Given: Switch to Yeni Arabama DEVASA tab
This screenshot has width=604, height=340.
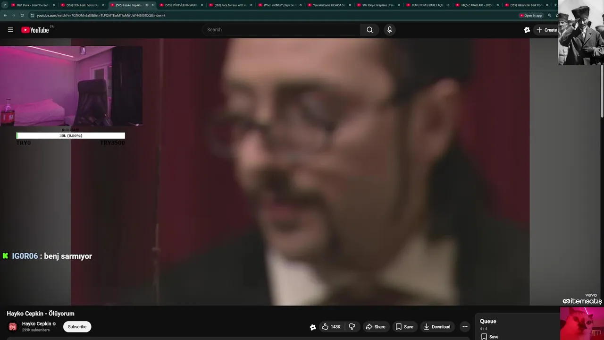Looking at the screenshot, I should point(328,5).
